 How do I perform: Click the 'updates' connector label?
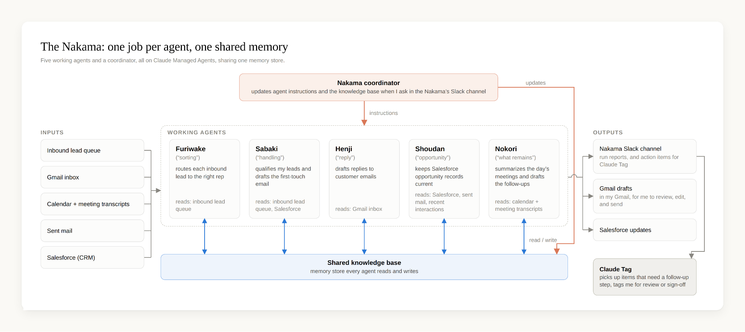click(536, 83)
